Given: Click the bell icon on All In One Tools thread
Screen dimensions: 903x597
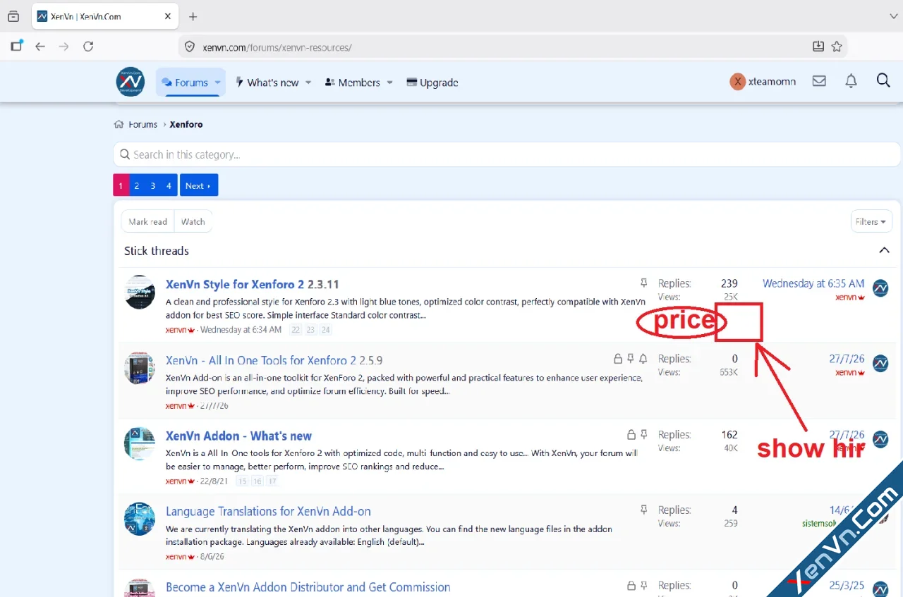Looking at the screenshot, I should click(x=643, y=358).
